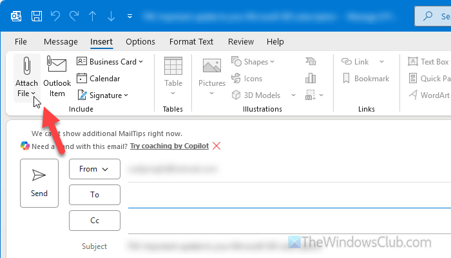Click the Table grid icon
Viewport: 451px width, 258px height.
click(173, 66)
